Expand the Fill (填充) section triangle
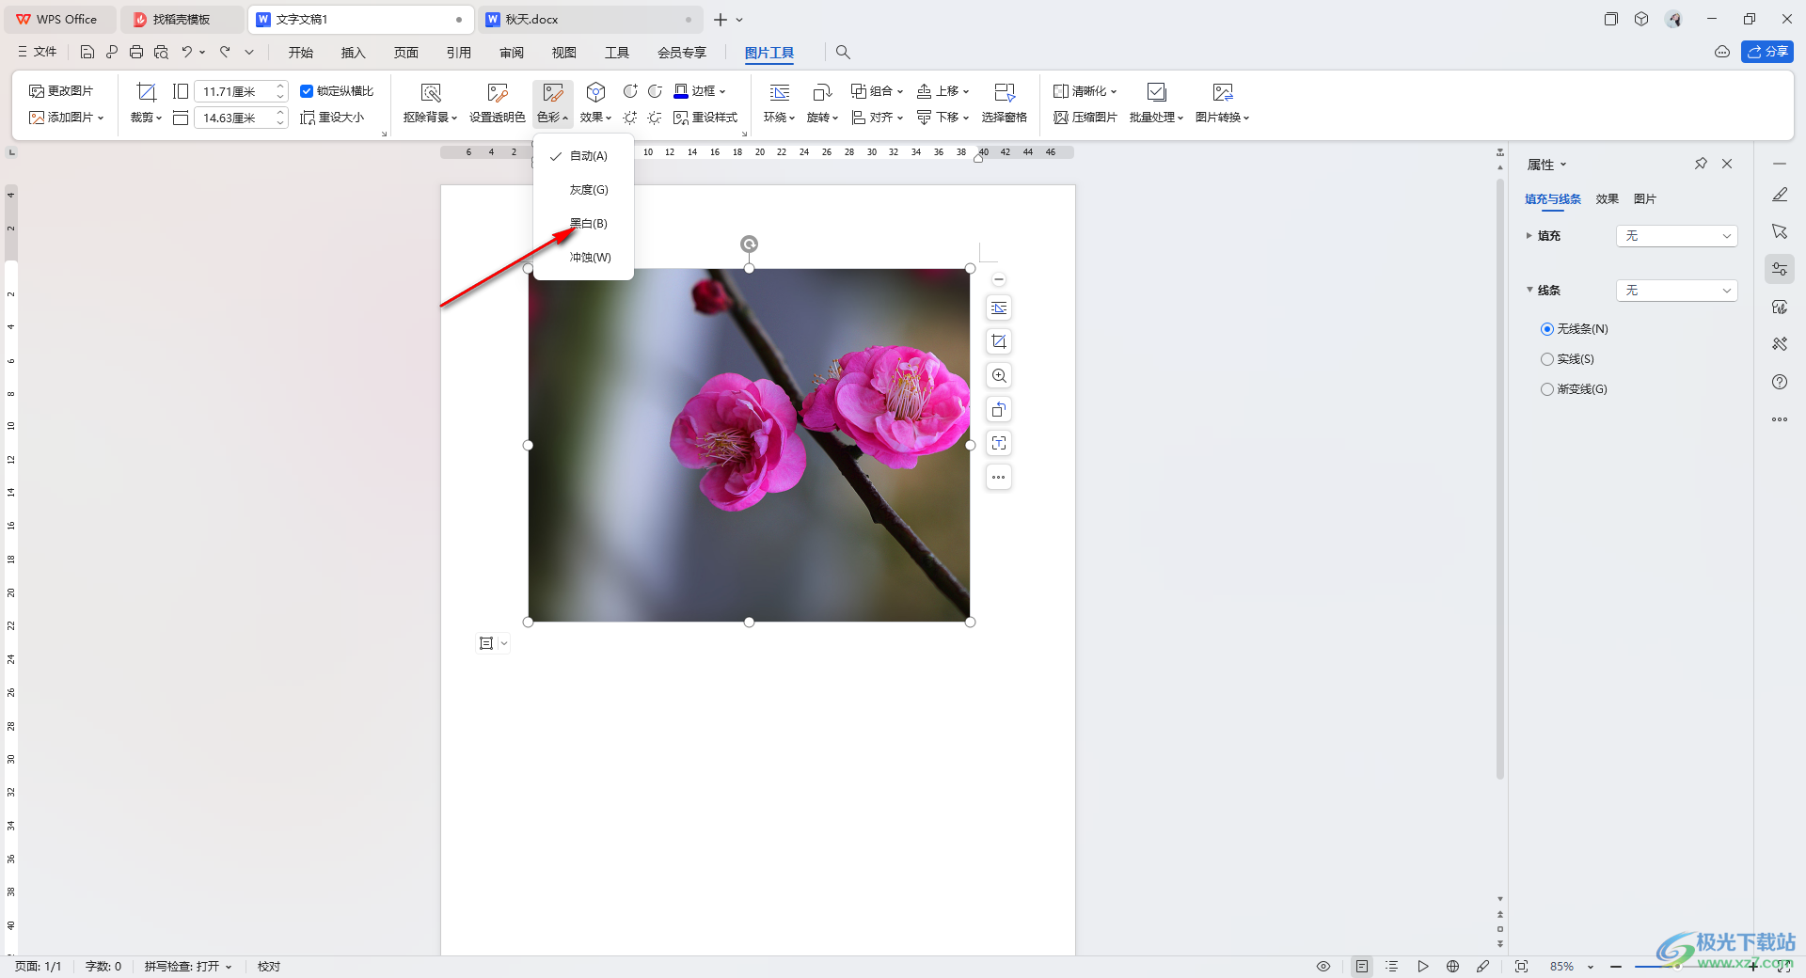 tap(1529, 236)
